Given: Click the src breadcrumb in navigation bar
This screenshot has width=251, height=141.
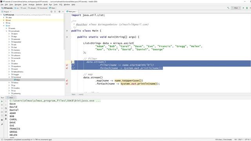Looking at the screenshot, I should tap(16, 8).
